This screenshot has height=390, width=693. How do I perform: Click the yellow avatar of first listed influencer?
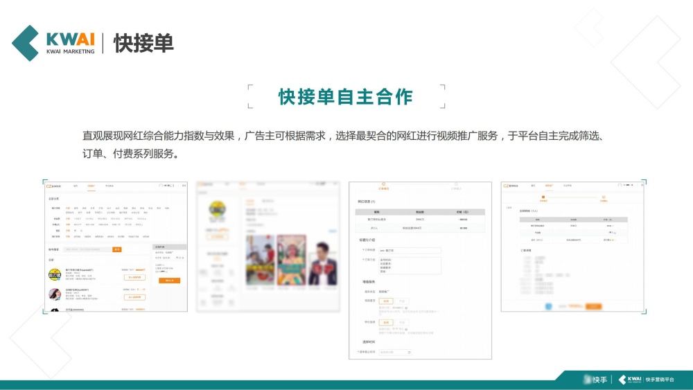[54, 274]
